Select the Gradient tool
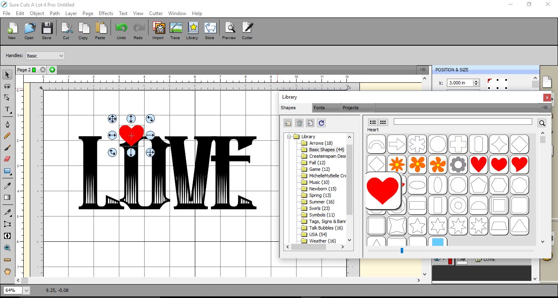Screen dimensions: 558x298 click(7, 198)
